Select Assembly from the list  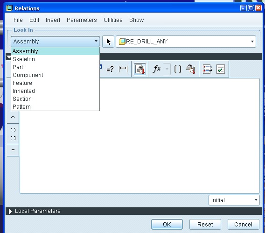point(55,51)
